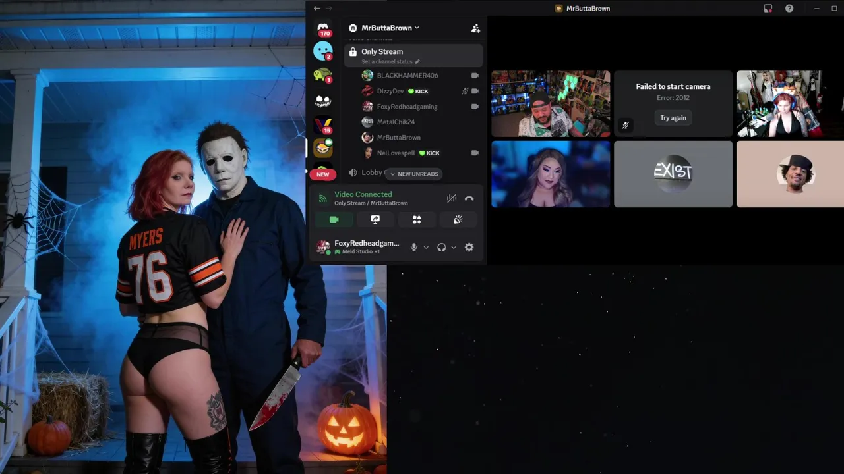Toggle headphone deafen in user panel

pyautogui.click(x=442, y=248)
